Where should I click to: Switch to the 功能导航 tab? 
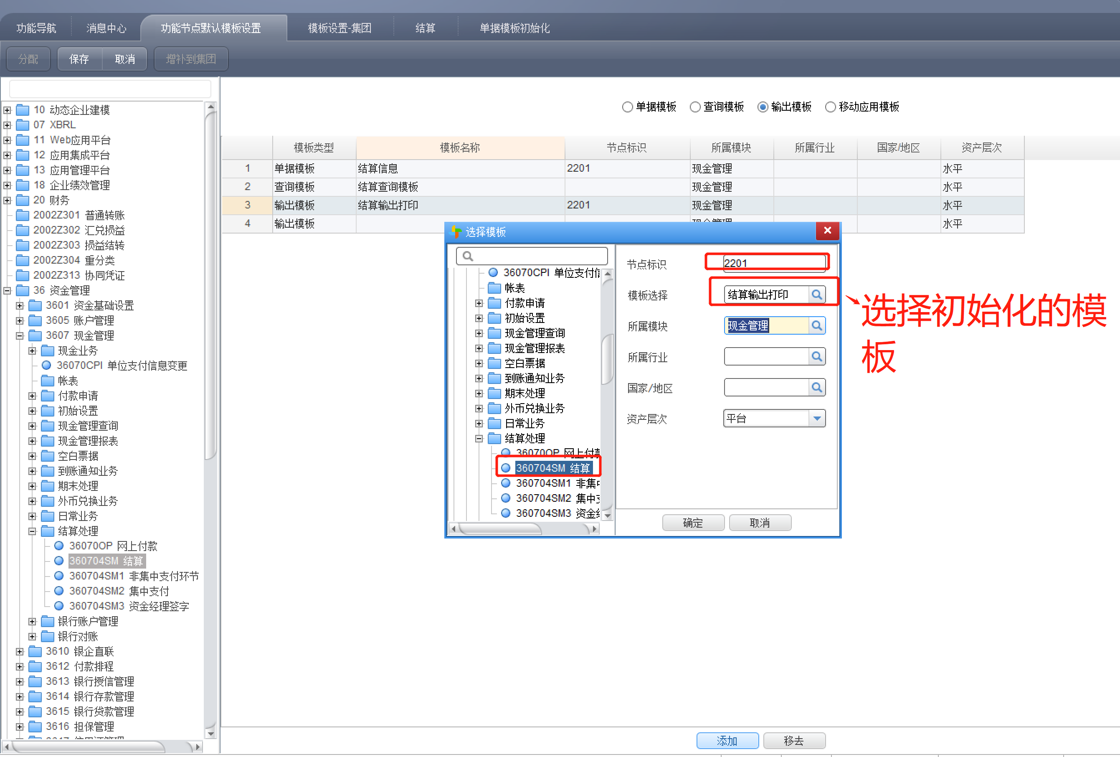click(x=36, y=28)
